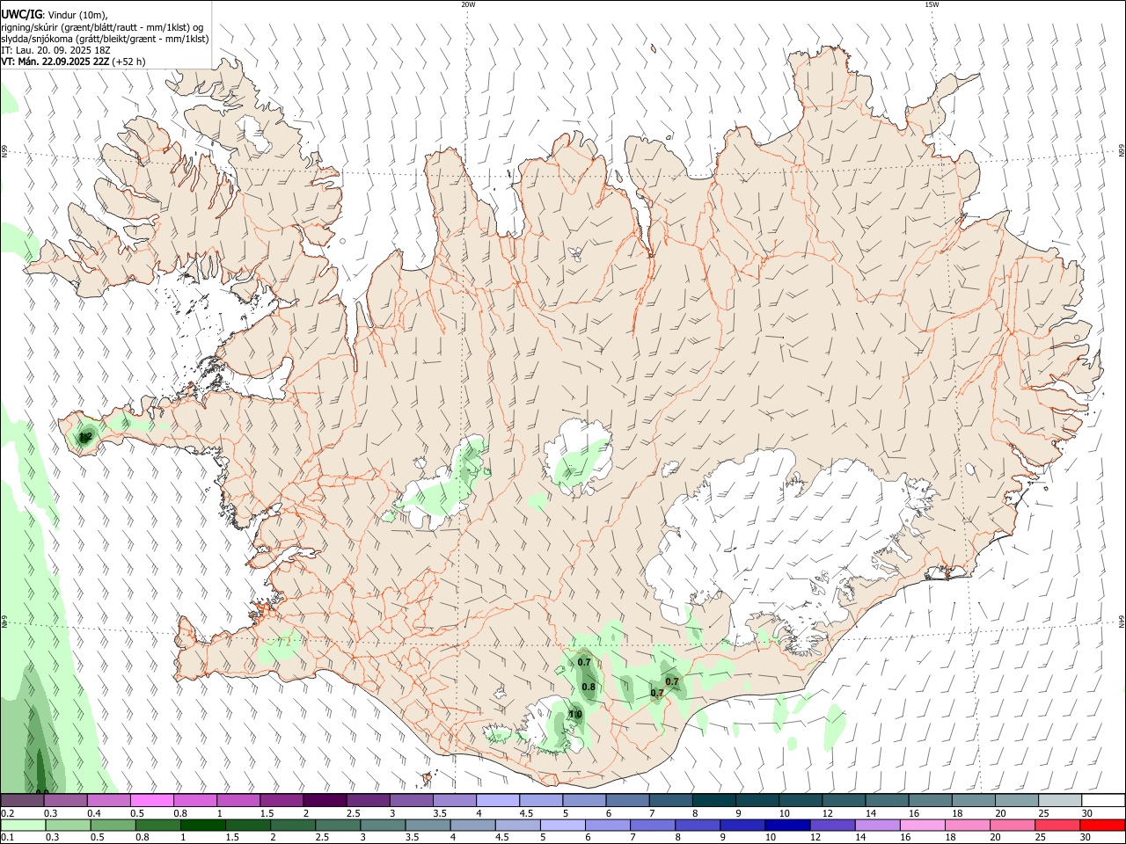Select the pink 16–18 swatch on rain scale
The width and height of the screenshot is (1126, 844).
(923, 826)
